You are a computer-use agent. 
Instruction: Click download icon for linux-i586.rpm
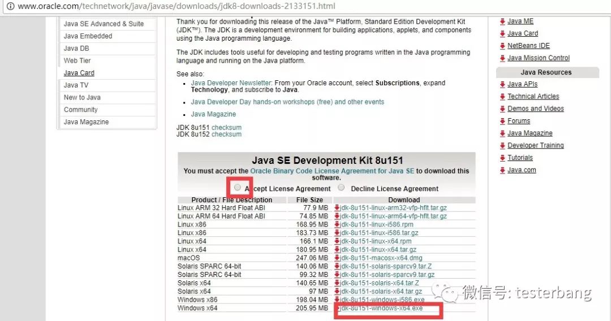337,224
